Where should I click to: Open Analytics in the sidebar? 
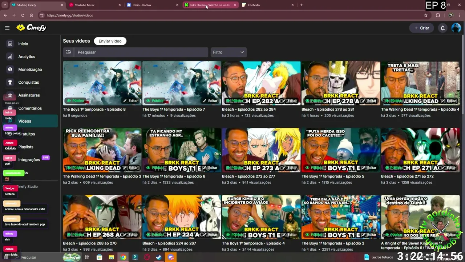point(27,56)
